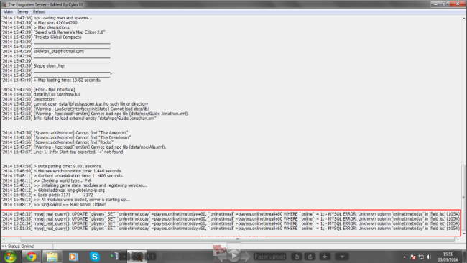Open the Server menu

[x=23, y=11]
